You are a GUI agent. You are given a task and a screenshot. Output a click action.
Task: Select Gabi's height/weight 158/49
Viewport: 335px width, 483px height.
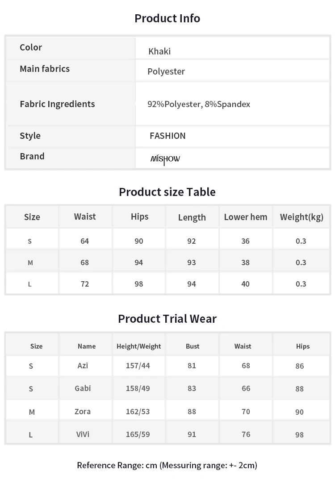(x=138, y=388)
